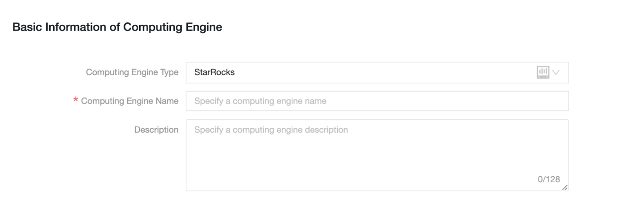Click 'Specify a computing engine description' placeholder
636x202 pixels.
point(271,130)
